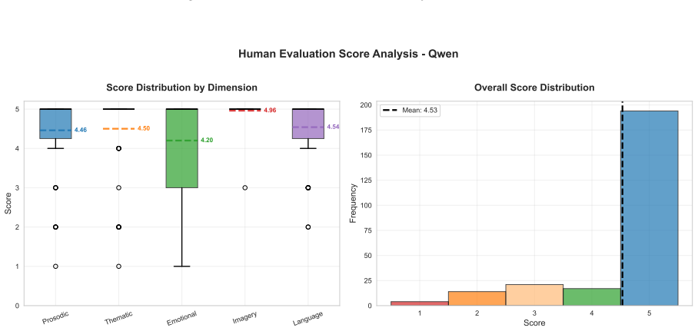Click the green Emotional box in the boxplot
698x331 pixels.
[x=181, y=148]
